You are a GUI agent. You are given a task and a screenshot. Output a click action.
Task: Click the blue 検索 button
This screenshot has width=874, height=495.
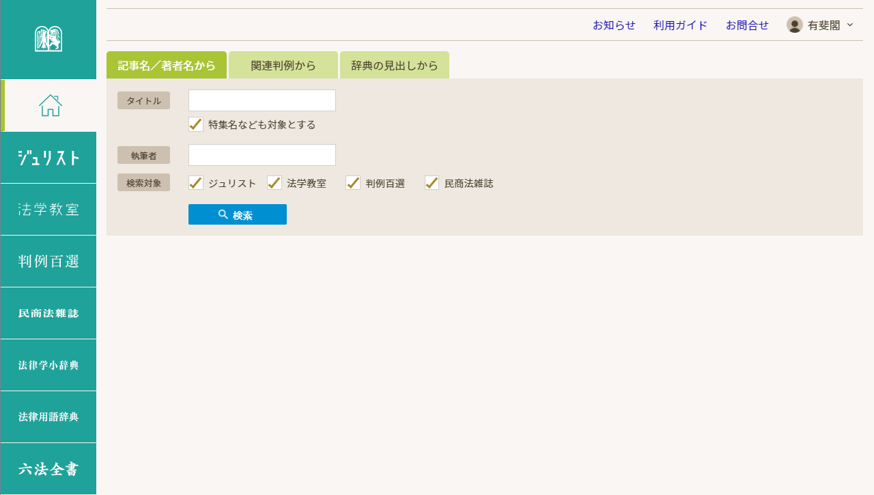tap(238, 214)
